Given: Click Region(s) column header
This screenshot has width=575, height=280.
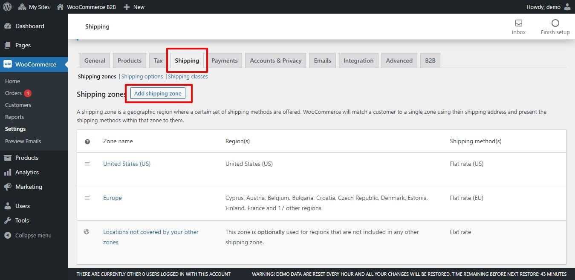Looking at the screenshot, I should click(237, 141).
